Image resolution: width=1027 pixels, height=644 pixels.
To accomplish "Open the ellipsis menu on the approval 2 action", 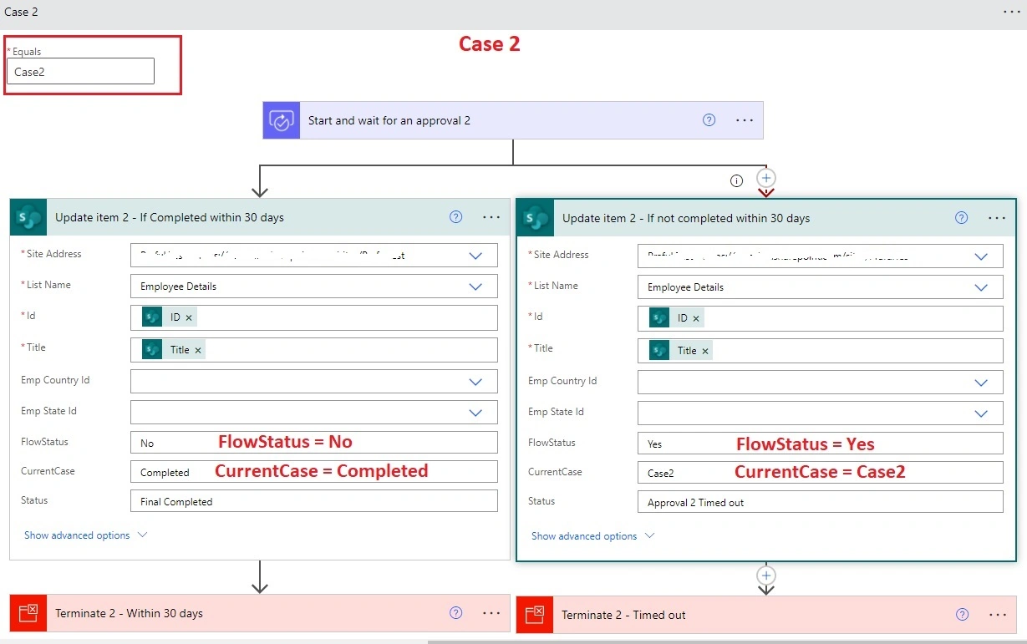I will click(x=745, y=120).
